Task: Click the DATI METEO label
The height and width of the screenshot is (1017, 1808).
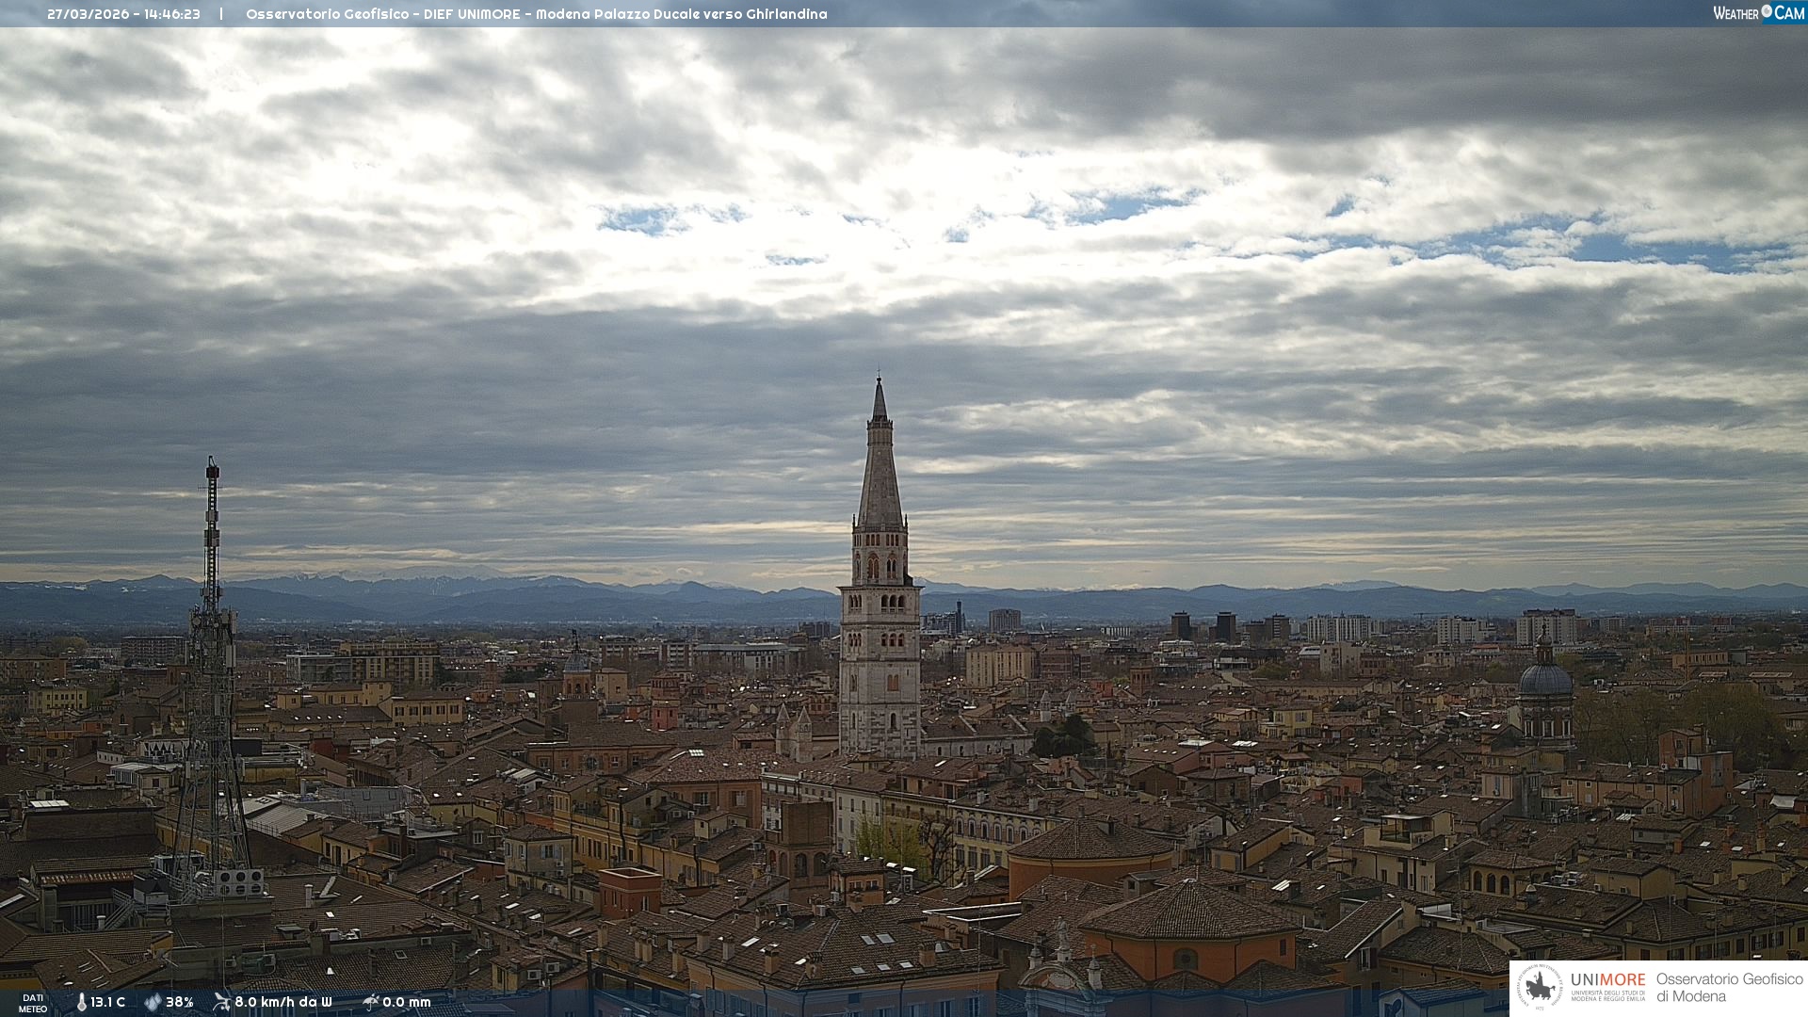Action: (x=33, y=1003)
